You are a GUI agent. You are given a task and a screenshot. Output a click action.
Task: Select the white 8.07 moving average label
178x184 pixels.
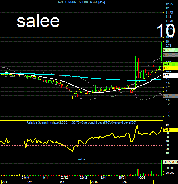coord(171,75)
